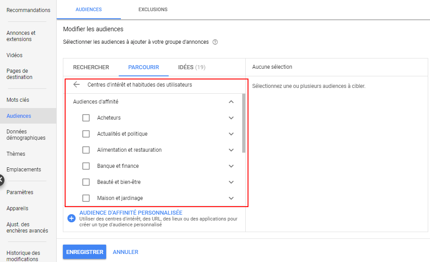
Task: Open Mots clés in the sidebar
Action: point(18,100)
